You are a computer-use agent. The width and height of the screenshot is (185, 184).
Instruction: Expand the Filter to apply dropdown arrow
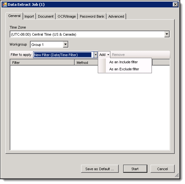tap(96, 55)
